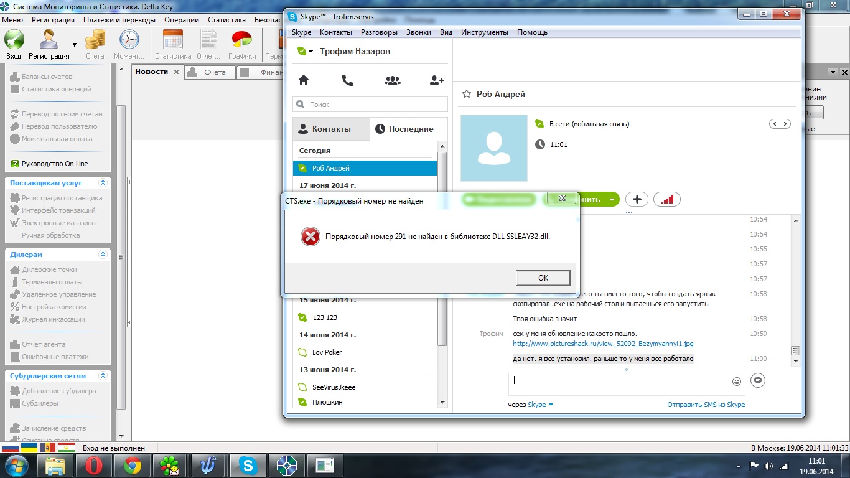The height and width of the screenshot is (478, 850).
Task: Open ICQ from taskbar
Action: [170, 466]
